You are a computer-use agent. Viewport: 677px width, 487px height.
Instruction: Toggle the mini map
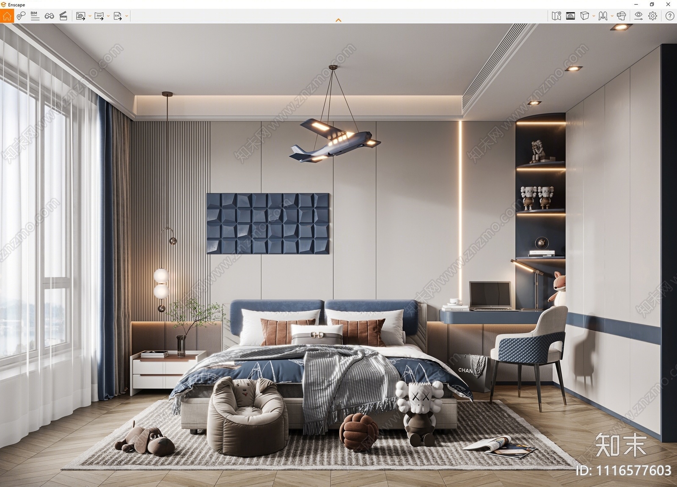coord(556,16)
